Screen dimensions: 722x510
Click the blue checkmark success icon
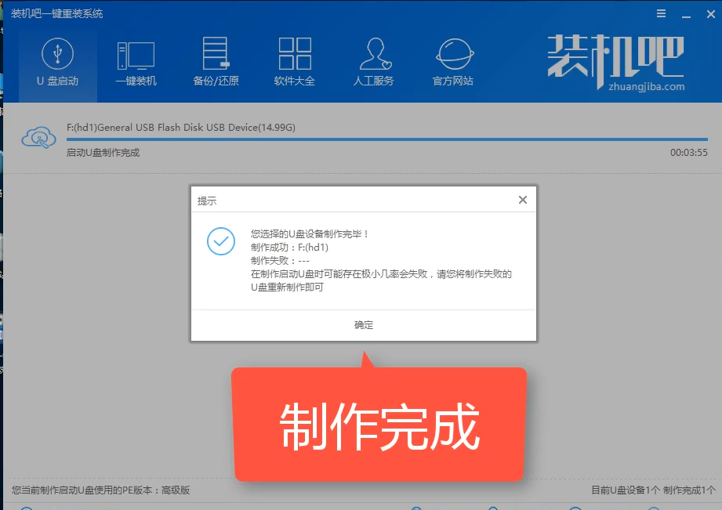tap(221, 242)
